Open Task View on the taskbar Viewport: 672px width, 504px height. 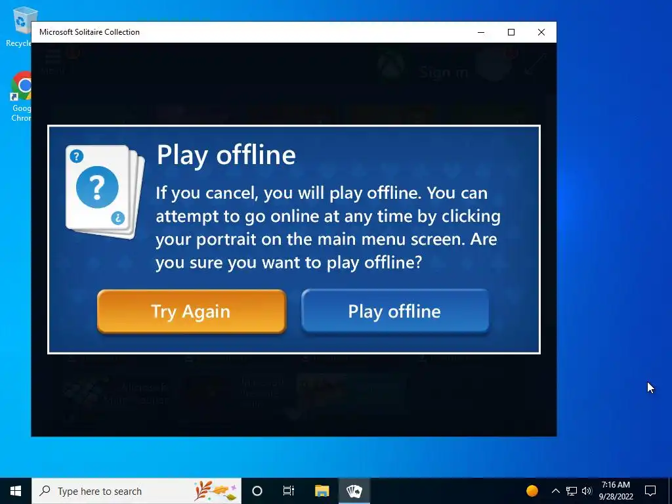289,491
